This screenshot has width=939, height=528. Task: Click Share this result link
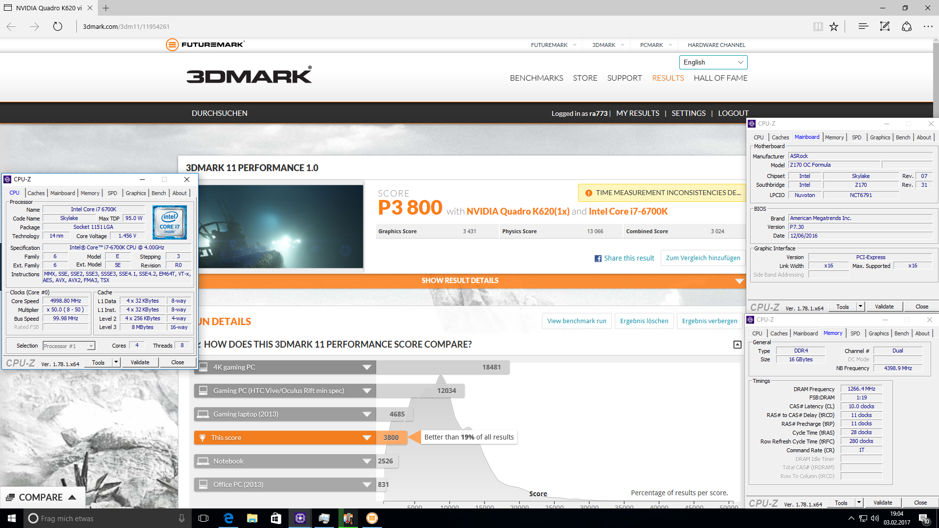tap(629, 258)
